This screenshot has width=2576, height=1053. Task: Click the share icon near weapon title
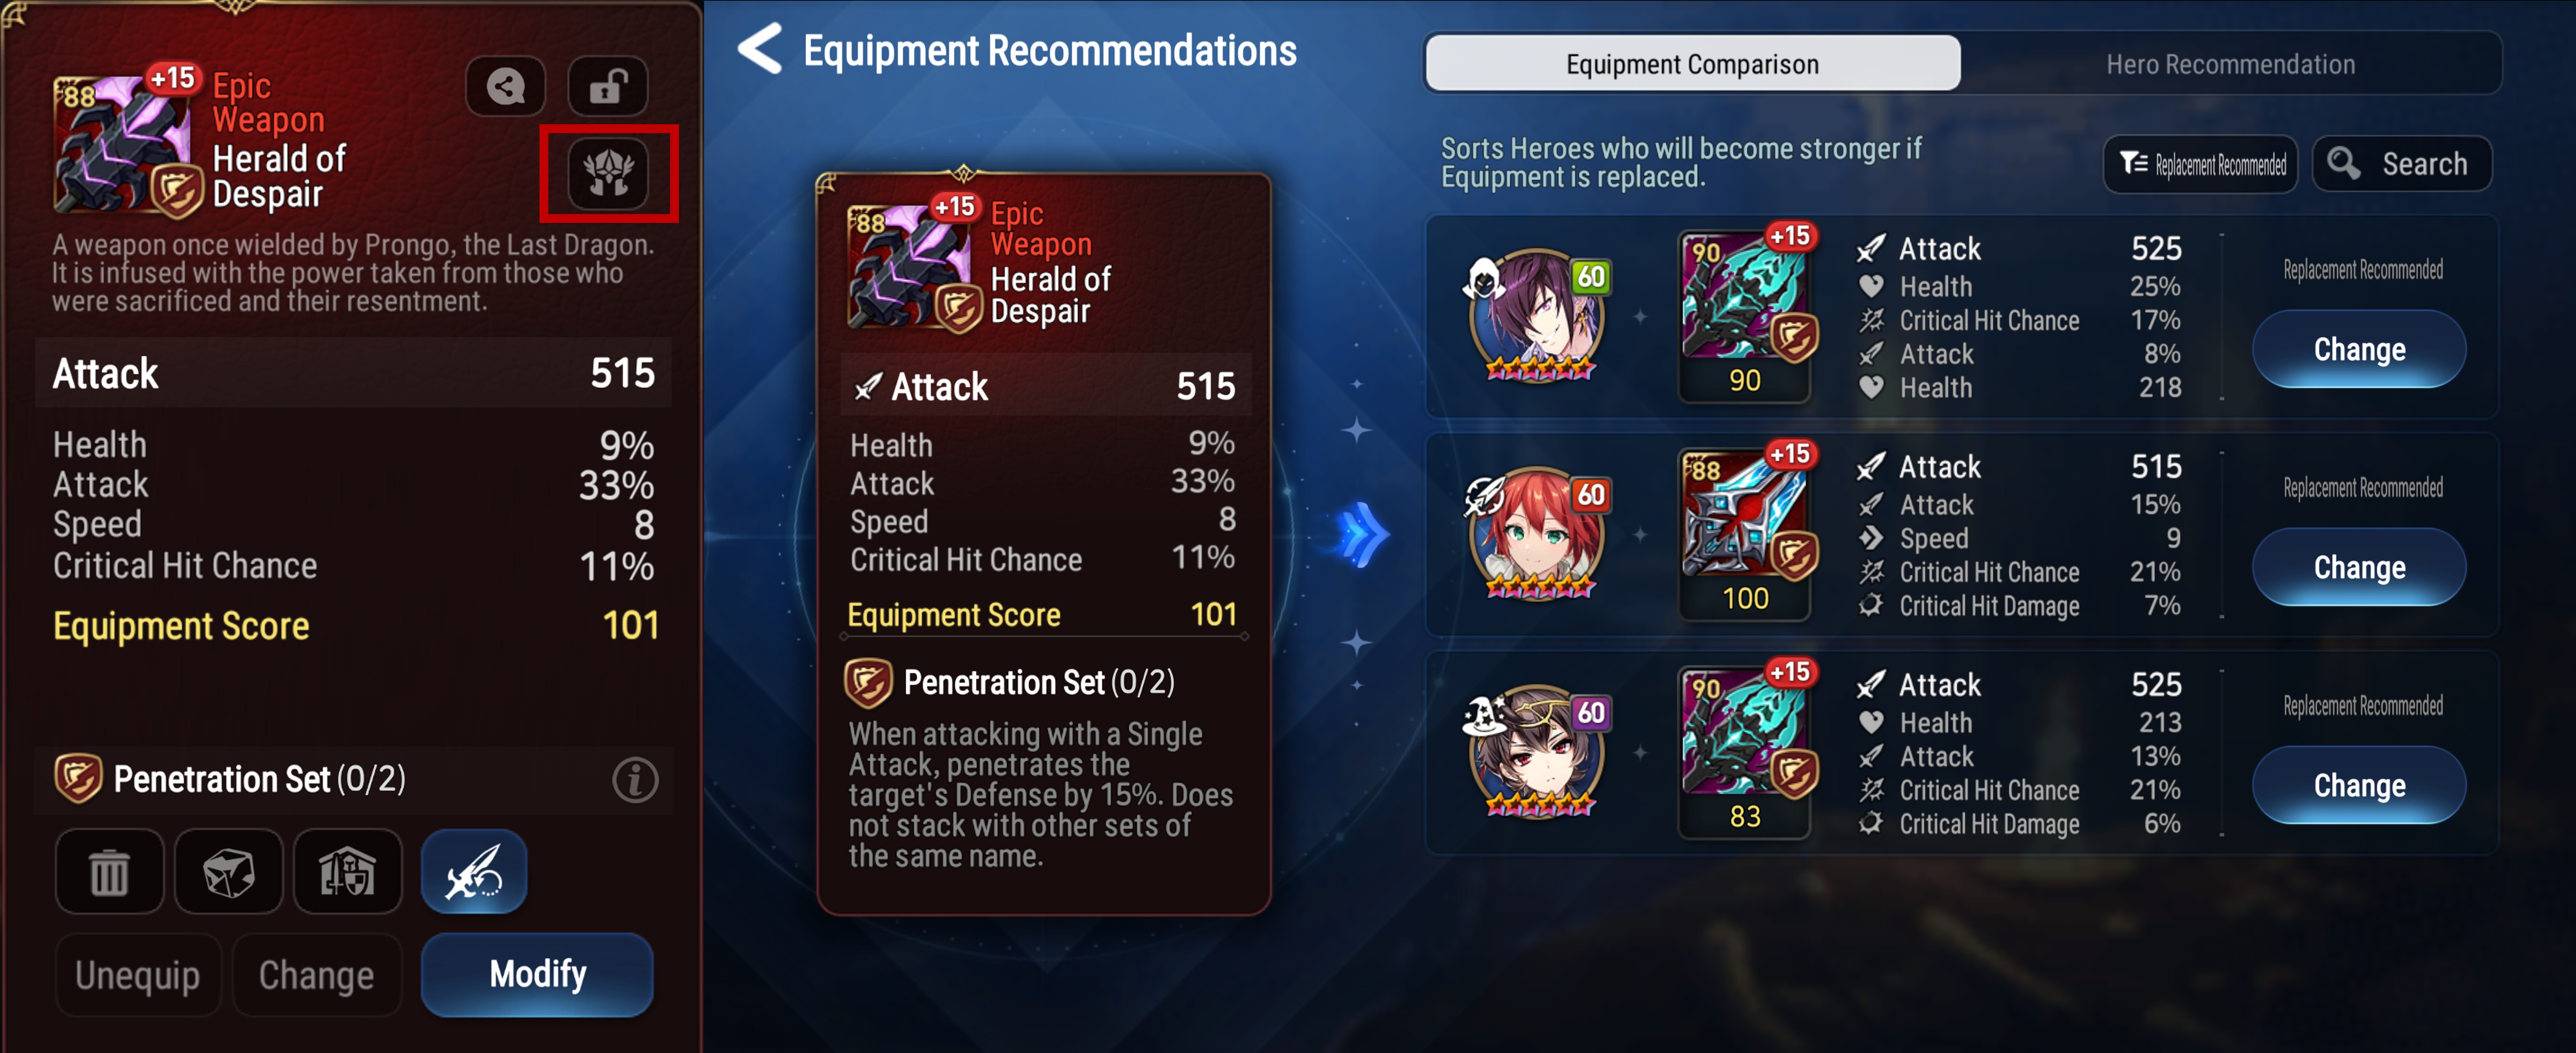[x=505, y=87]
